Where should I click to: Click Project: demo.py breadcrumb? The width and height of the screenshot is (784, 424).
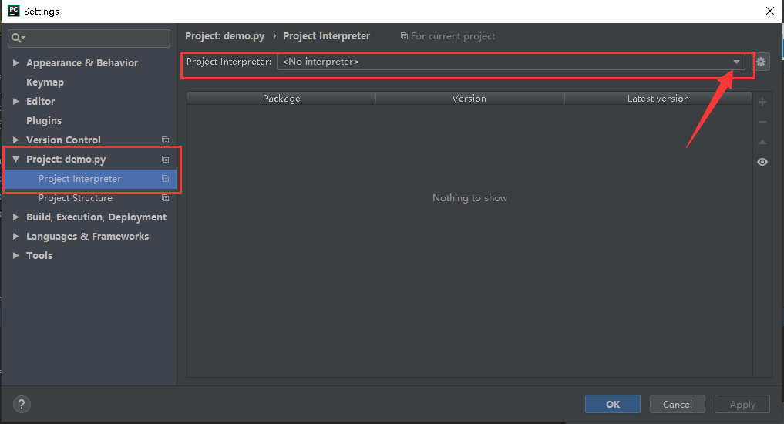pos(224,36)
